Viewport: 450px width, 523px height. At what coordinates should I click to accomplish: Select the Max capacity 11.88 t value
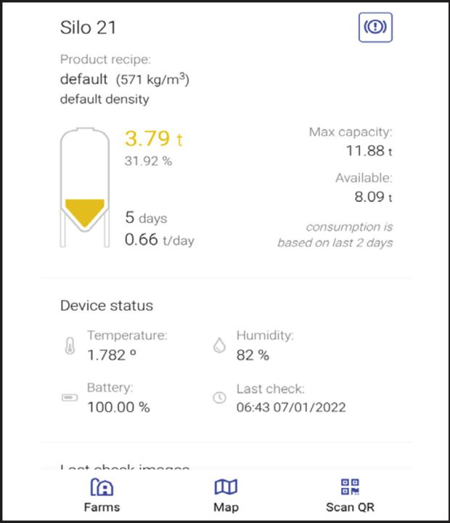click(368, 152)
